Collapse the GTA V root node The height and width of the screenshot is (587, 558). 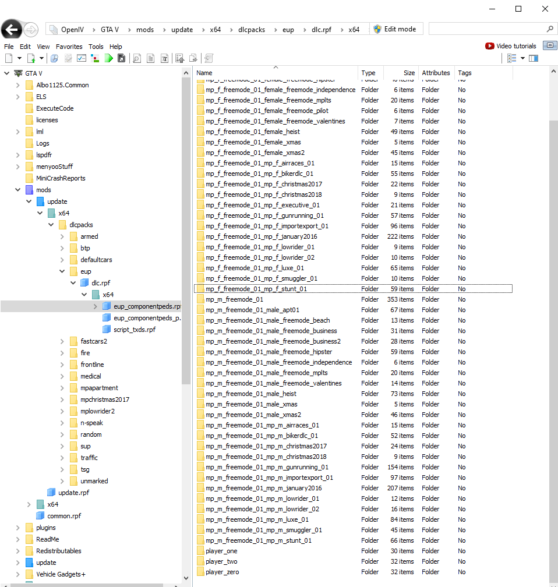[x=6, y=73]
